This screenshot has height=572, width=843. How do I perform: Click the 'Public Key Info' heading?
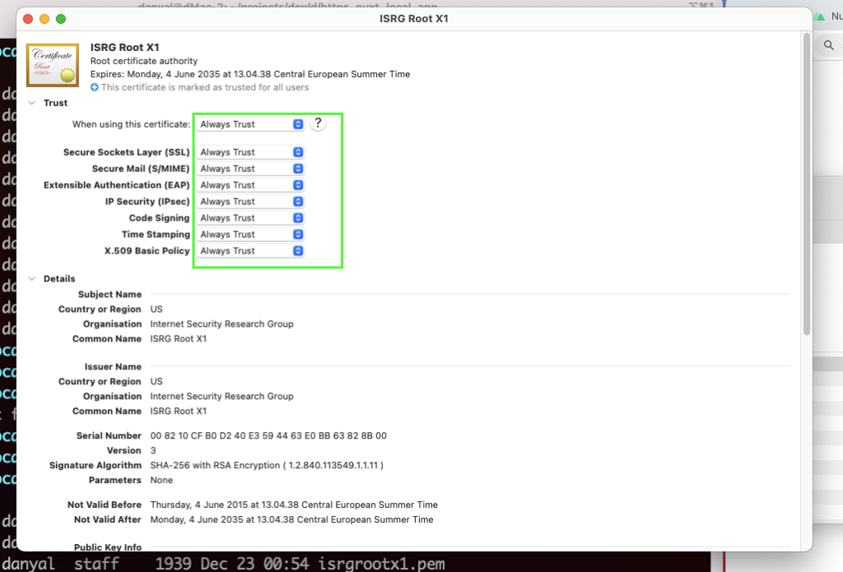[108, 546]
